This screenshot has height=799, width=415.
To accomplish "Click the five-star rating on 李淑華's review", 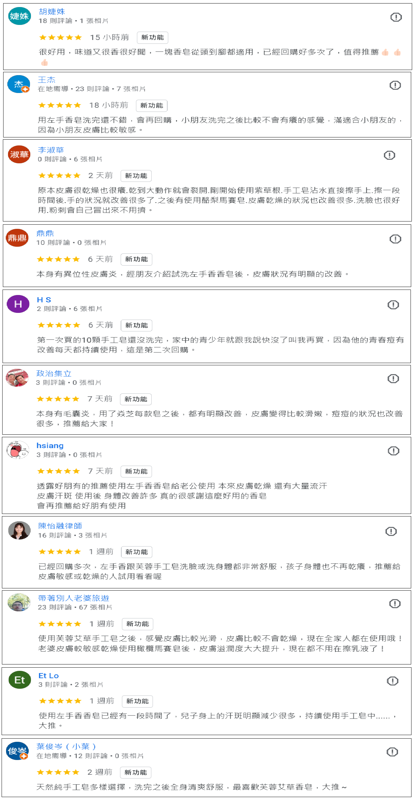I will tap(59, 175).
